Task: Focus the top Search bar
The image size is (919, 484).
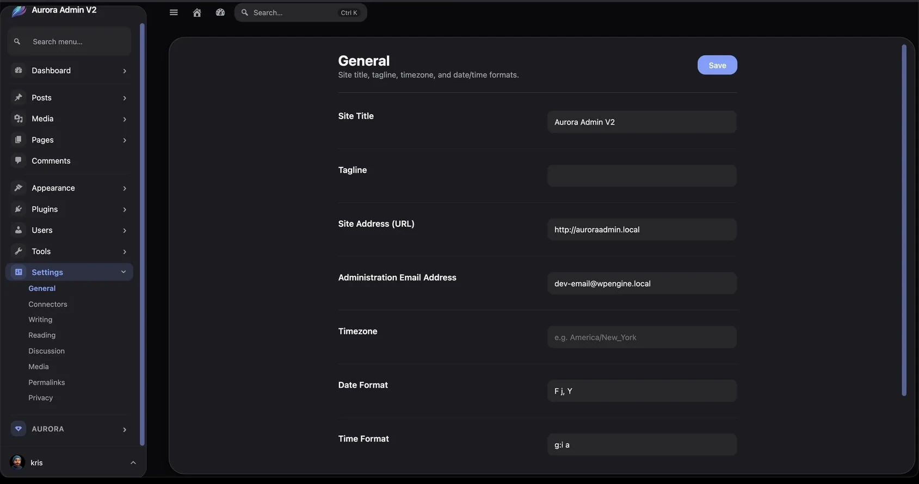Action: pyautogui.click(x=300, y=13)
